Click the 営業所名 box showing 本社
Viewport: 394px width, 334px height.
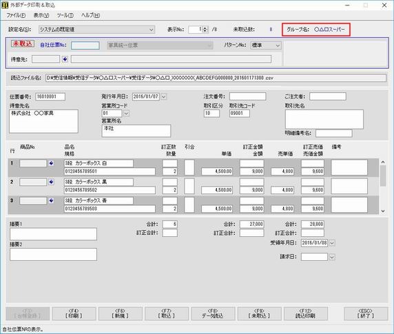coord(136,131)
